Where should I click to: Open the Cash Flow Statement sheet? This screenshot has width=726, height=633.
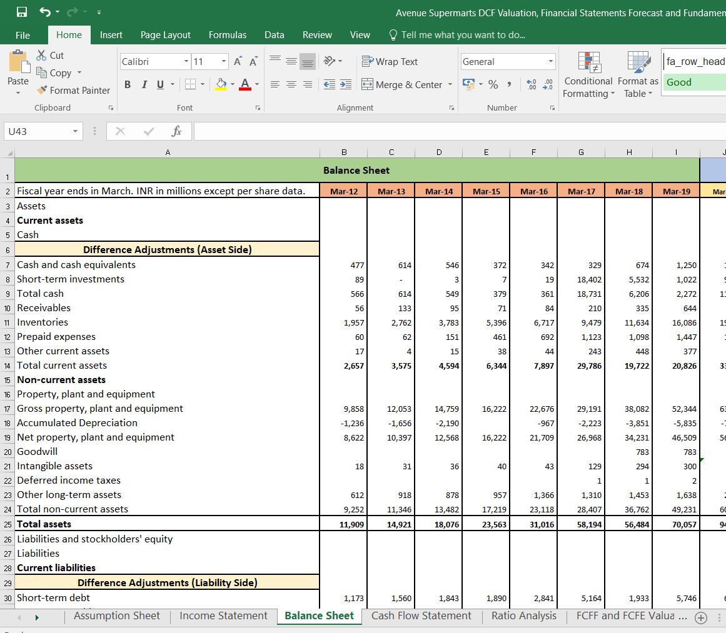(421, 616)
